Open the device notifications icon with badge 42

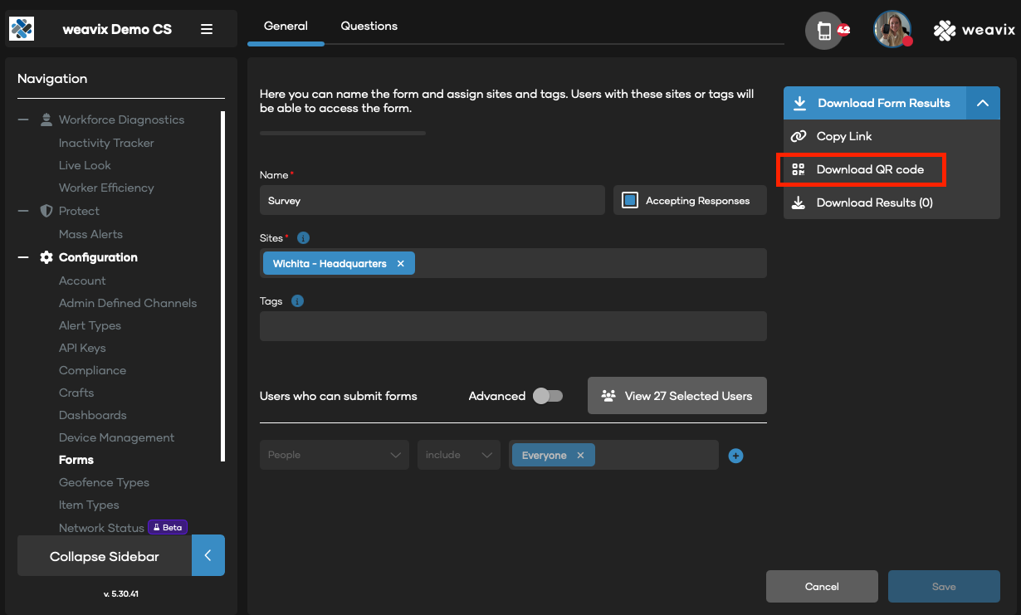[824, 31]
